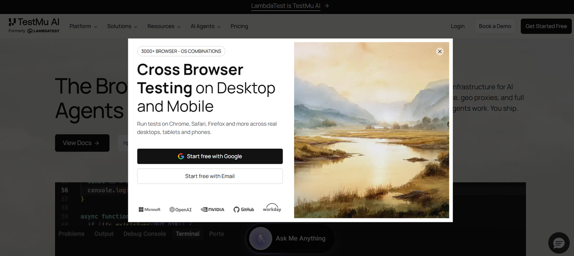Go to the Pricing page
574x256 pixels.
click(x=239, y=26)
